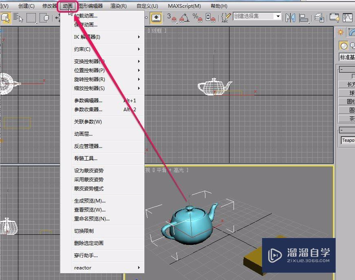The image size is (355, 280).
Task: Open the 渲染(R) menu
Action: 118,6
